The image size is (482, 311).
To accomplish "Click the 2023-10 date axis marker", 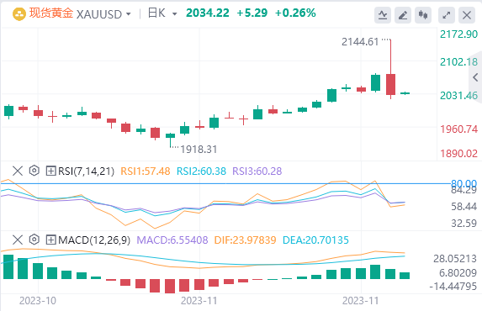I will pyautogui.click(x=38, y=301).
